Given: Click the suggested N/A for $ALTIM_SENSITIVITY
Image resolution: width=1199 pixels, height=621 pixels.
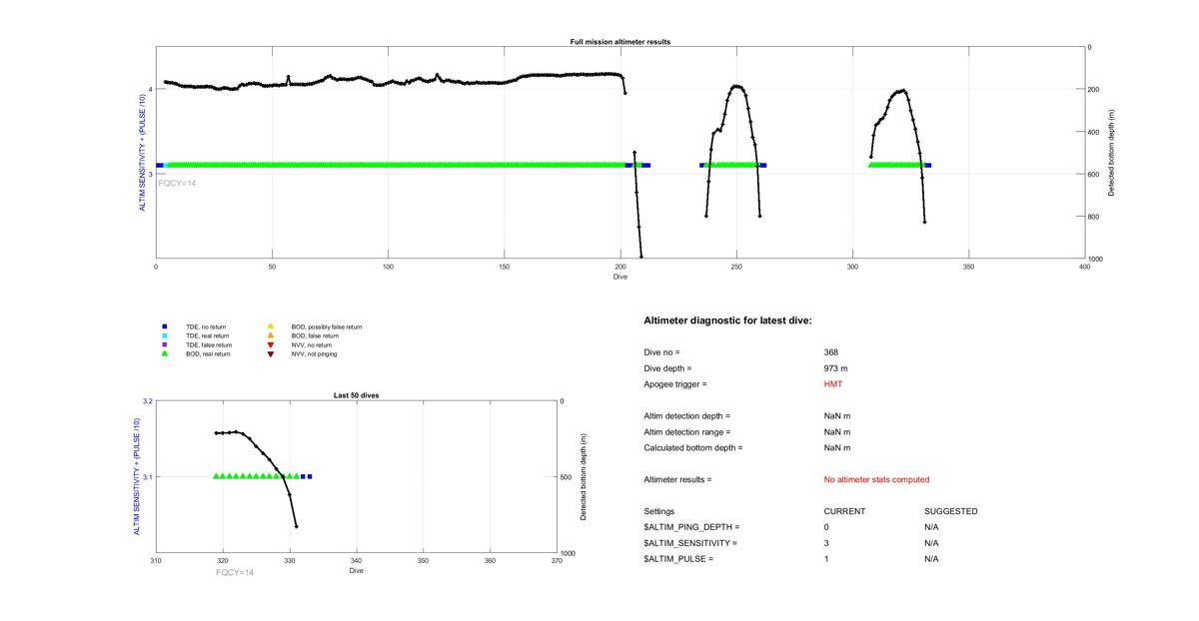Looking at the screenshot, I should [931, 543].
